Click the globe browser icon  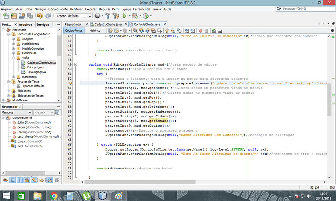98,16
